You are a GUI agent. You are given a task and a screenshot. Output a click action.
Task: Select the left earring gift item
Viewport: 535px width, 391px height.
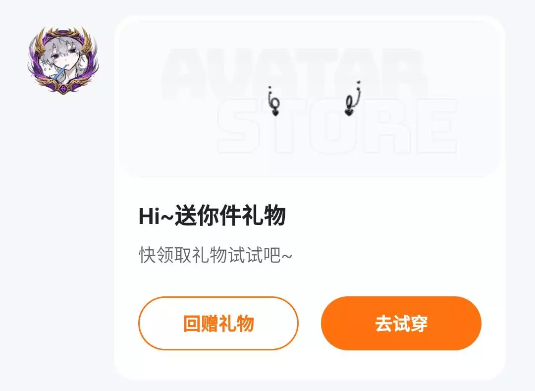coord(274,101)
